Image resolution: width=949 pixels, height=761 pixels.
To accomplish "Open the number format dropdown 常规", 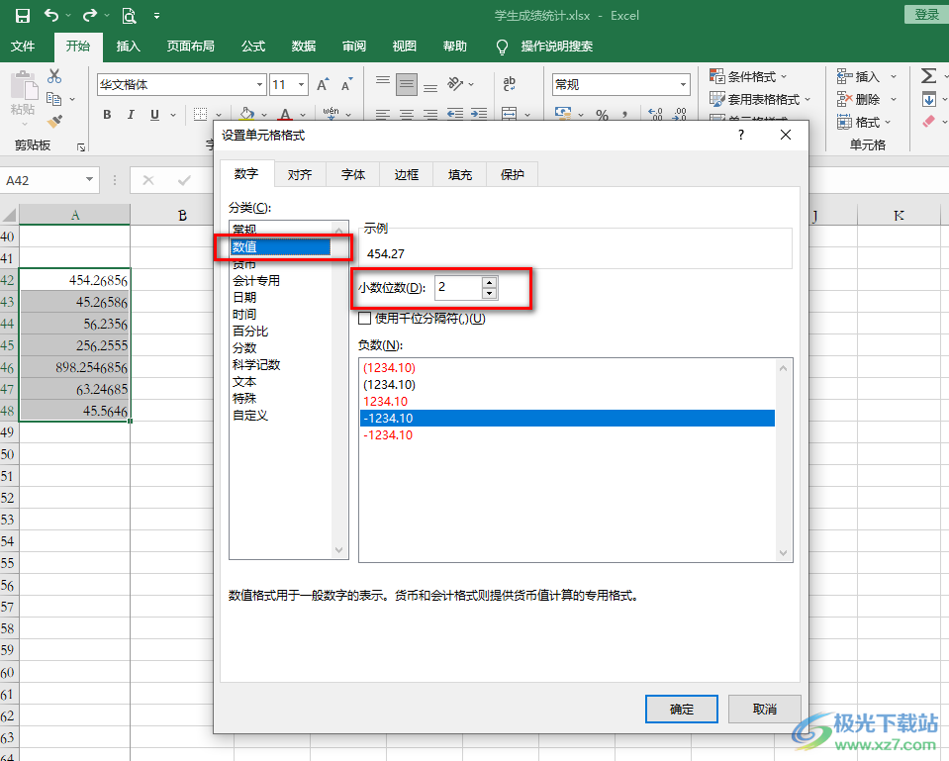I will pos(683,85).
